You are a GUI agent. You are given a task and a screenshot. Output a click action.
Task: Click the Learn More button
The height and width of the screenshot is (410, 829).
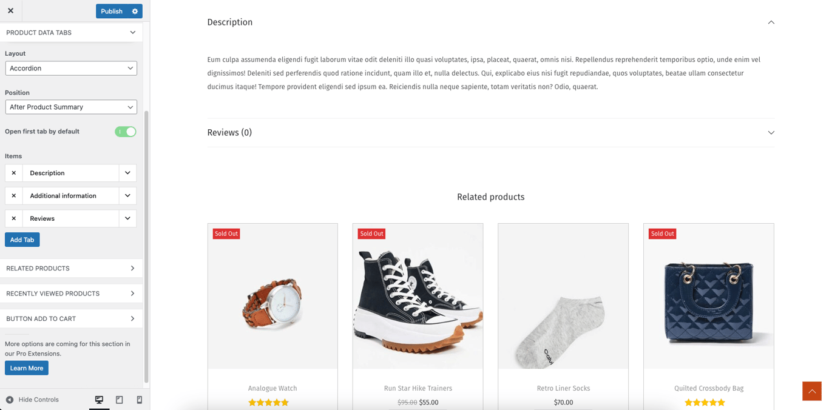(26, 368)
